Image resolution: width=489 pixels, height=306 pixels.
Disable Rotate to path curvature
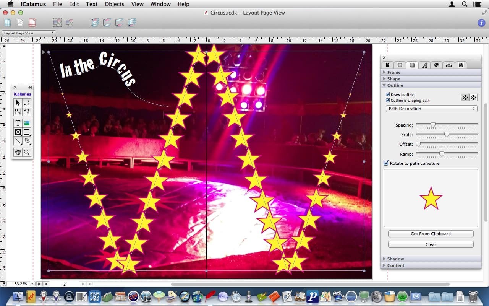point(386,163)
